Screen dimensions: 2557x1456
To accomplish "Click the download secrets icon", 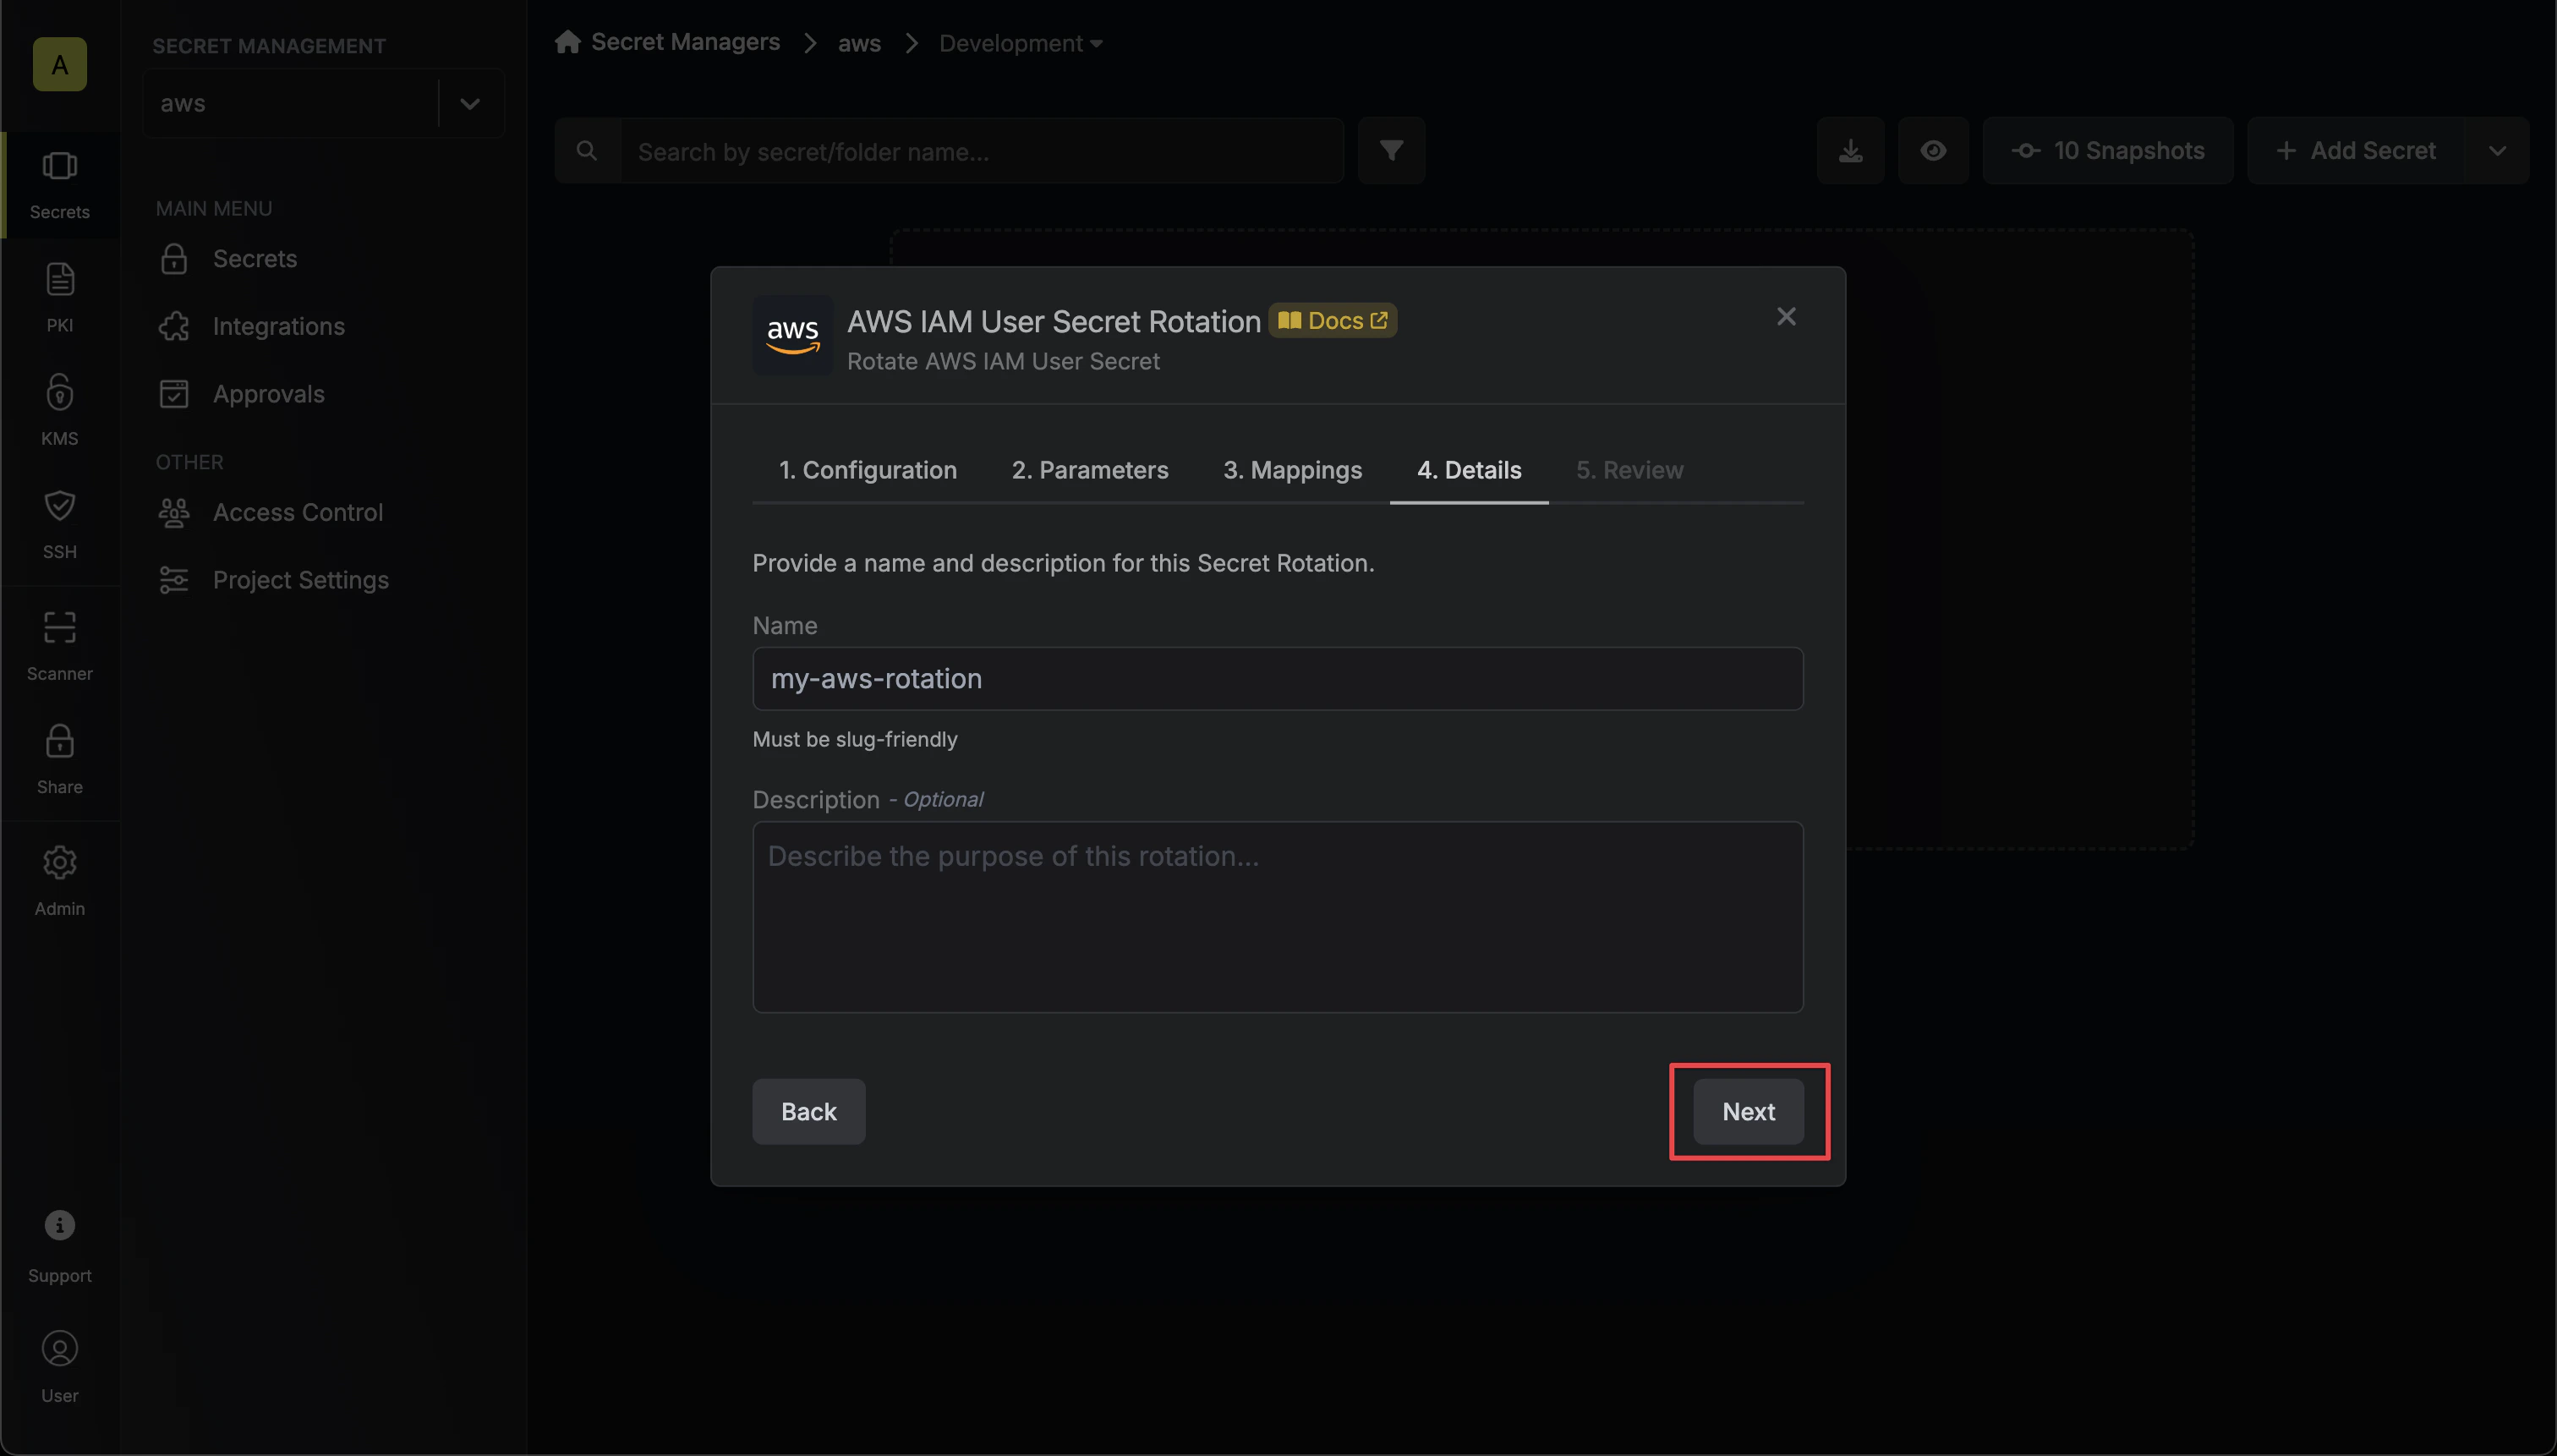I will [x=1851, y=151].
